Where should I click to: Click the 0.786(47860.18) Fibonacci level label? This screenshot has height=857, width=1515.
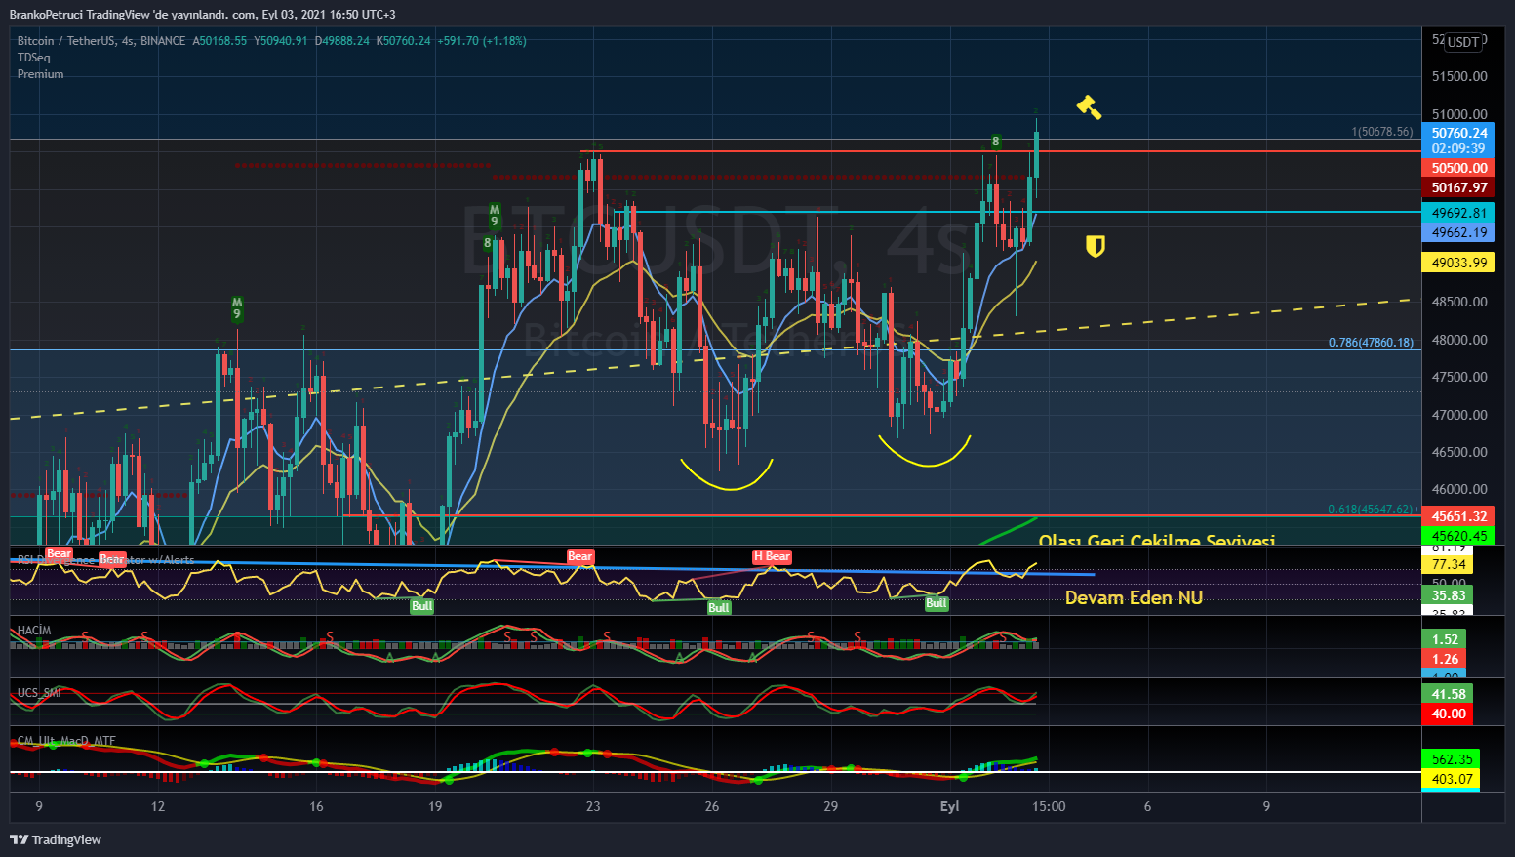point(1371,343)
